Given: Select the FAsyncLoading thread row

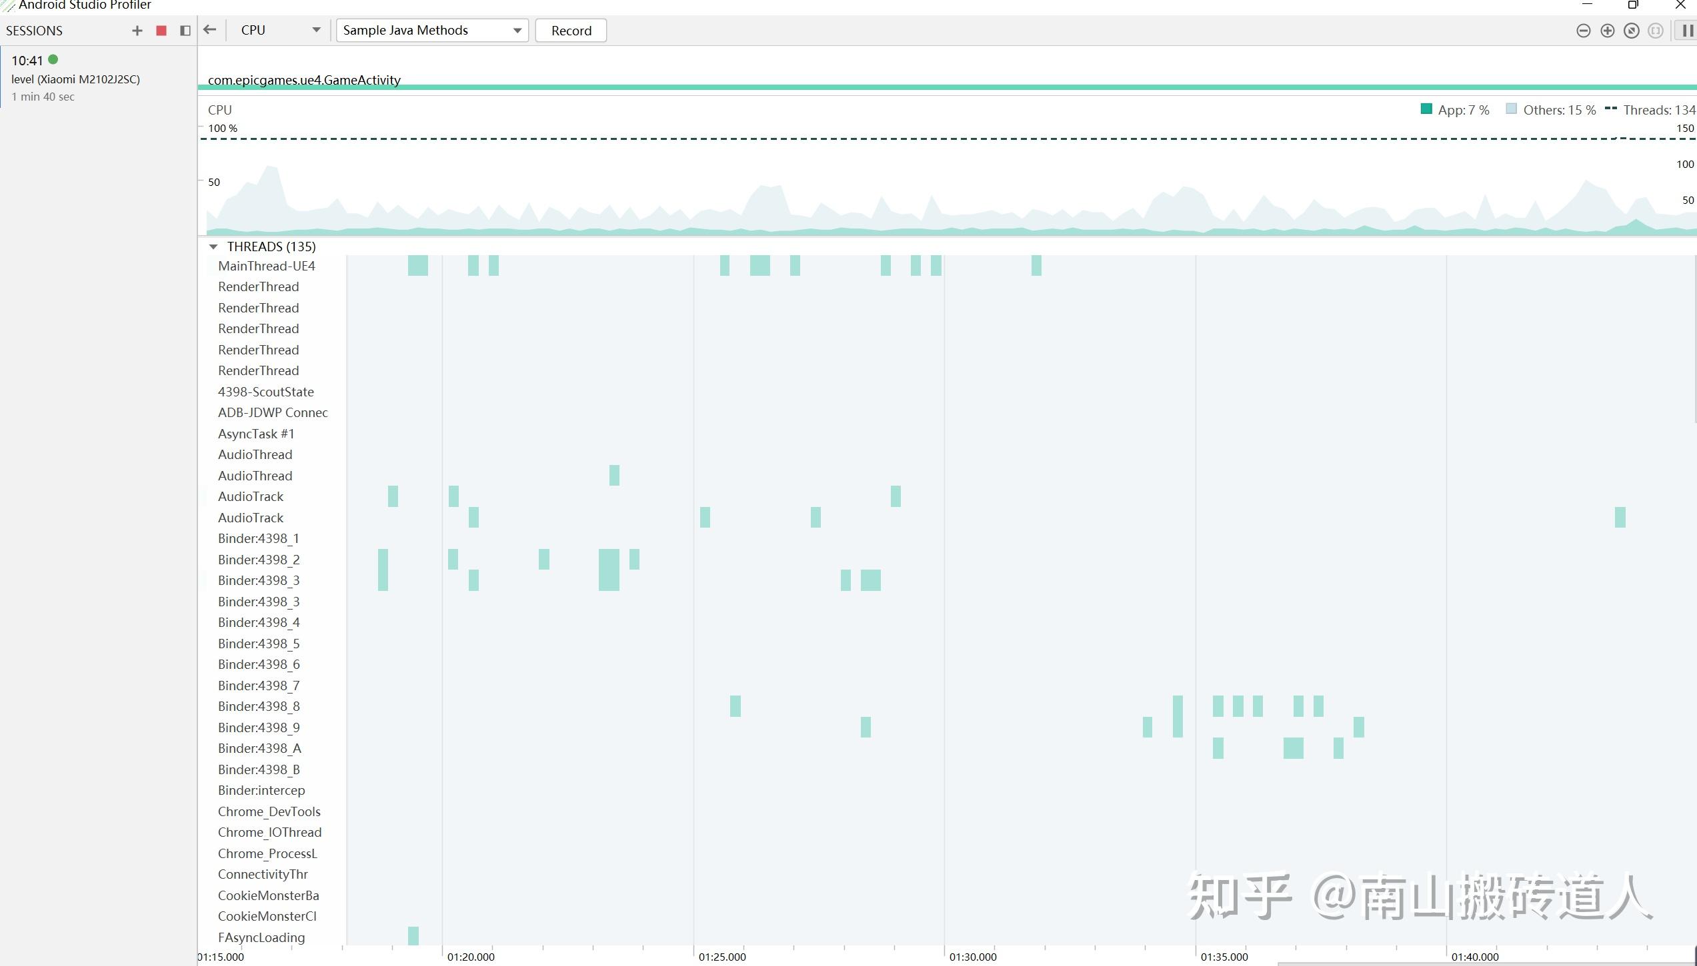Looking at the screenshot, I should (x=261, y=937).
